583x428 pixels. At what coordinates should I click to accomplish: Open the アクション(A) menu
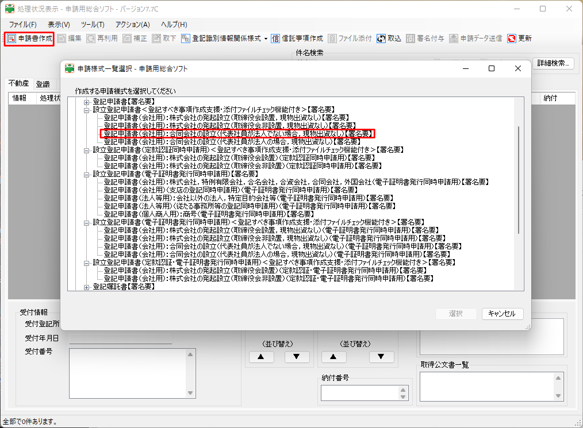132,25
